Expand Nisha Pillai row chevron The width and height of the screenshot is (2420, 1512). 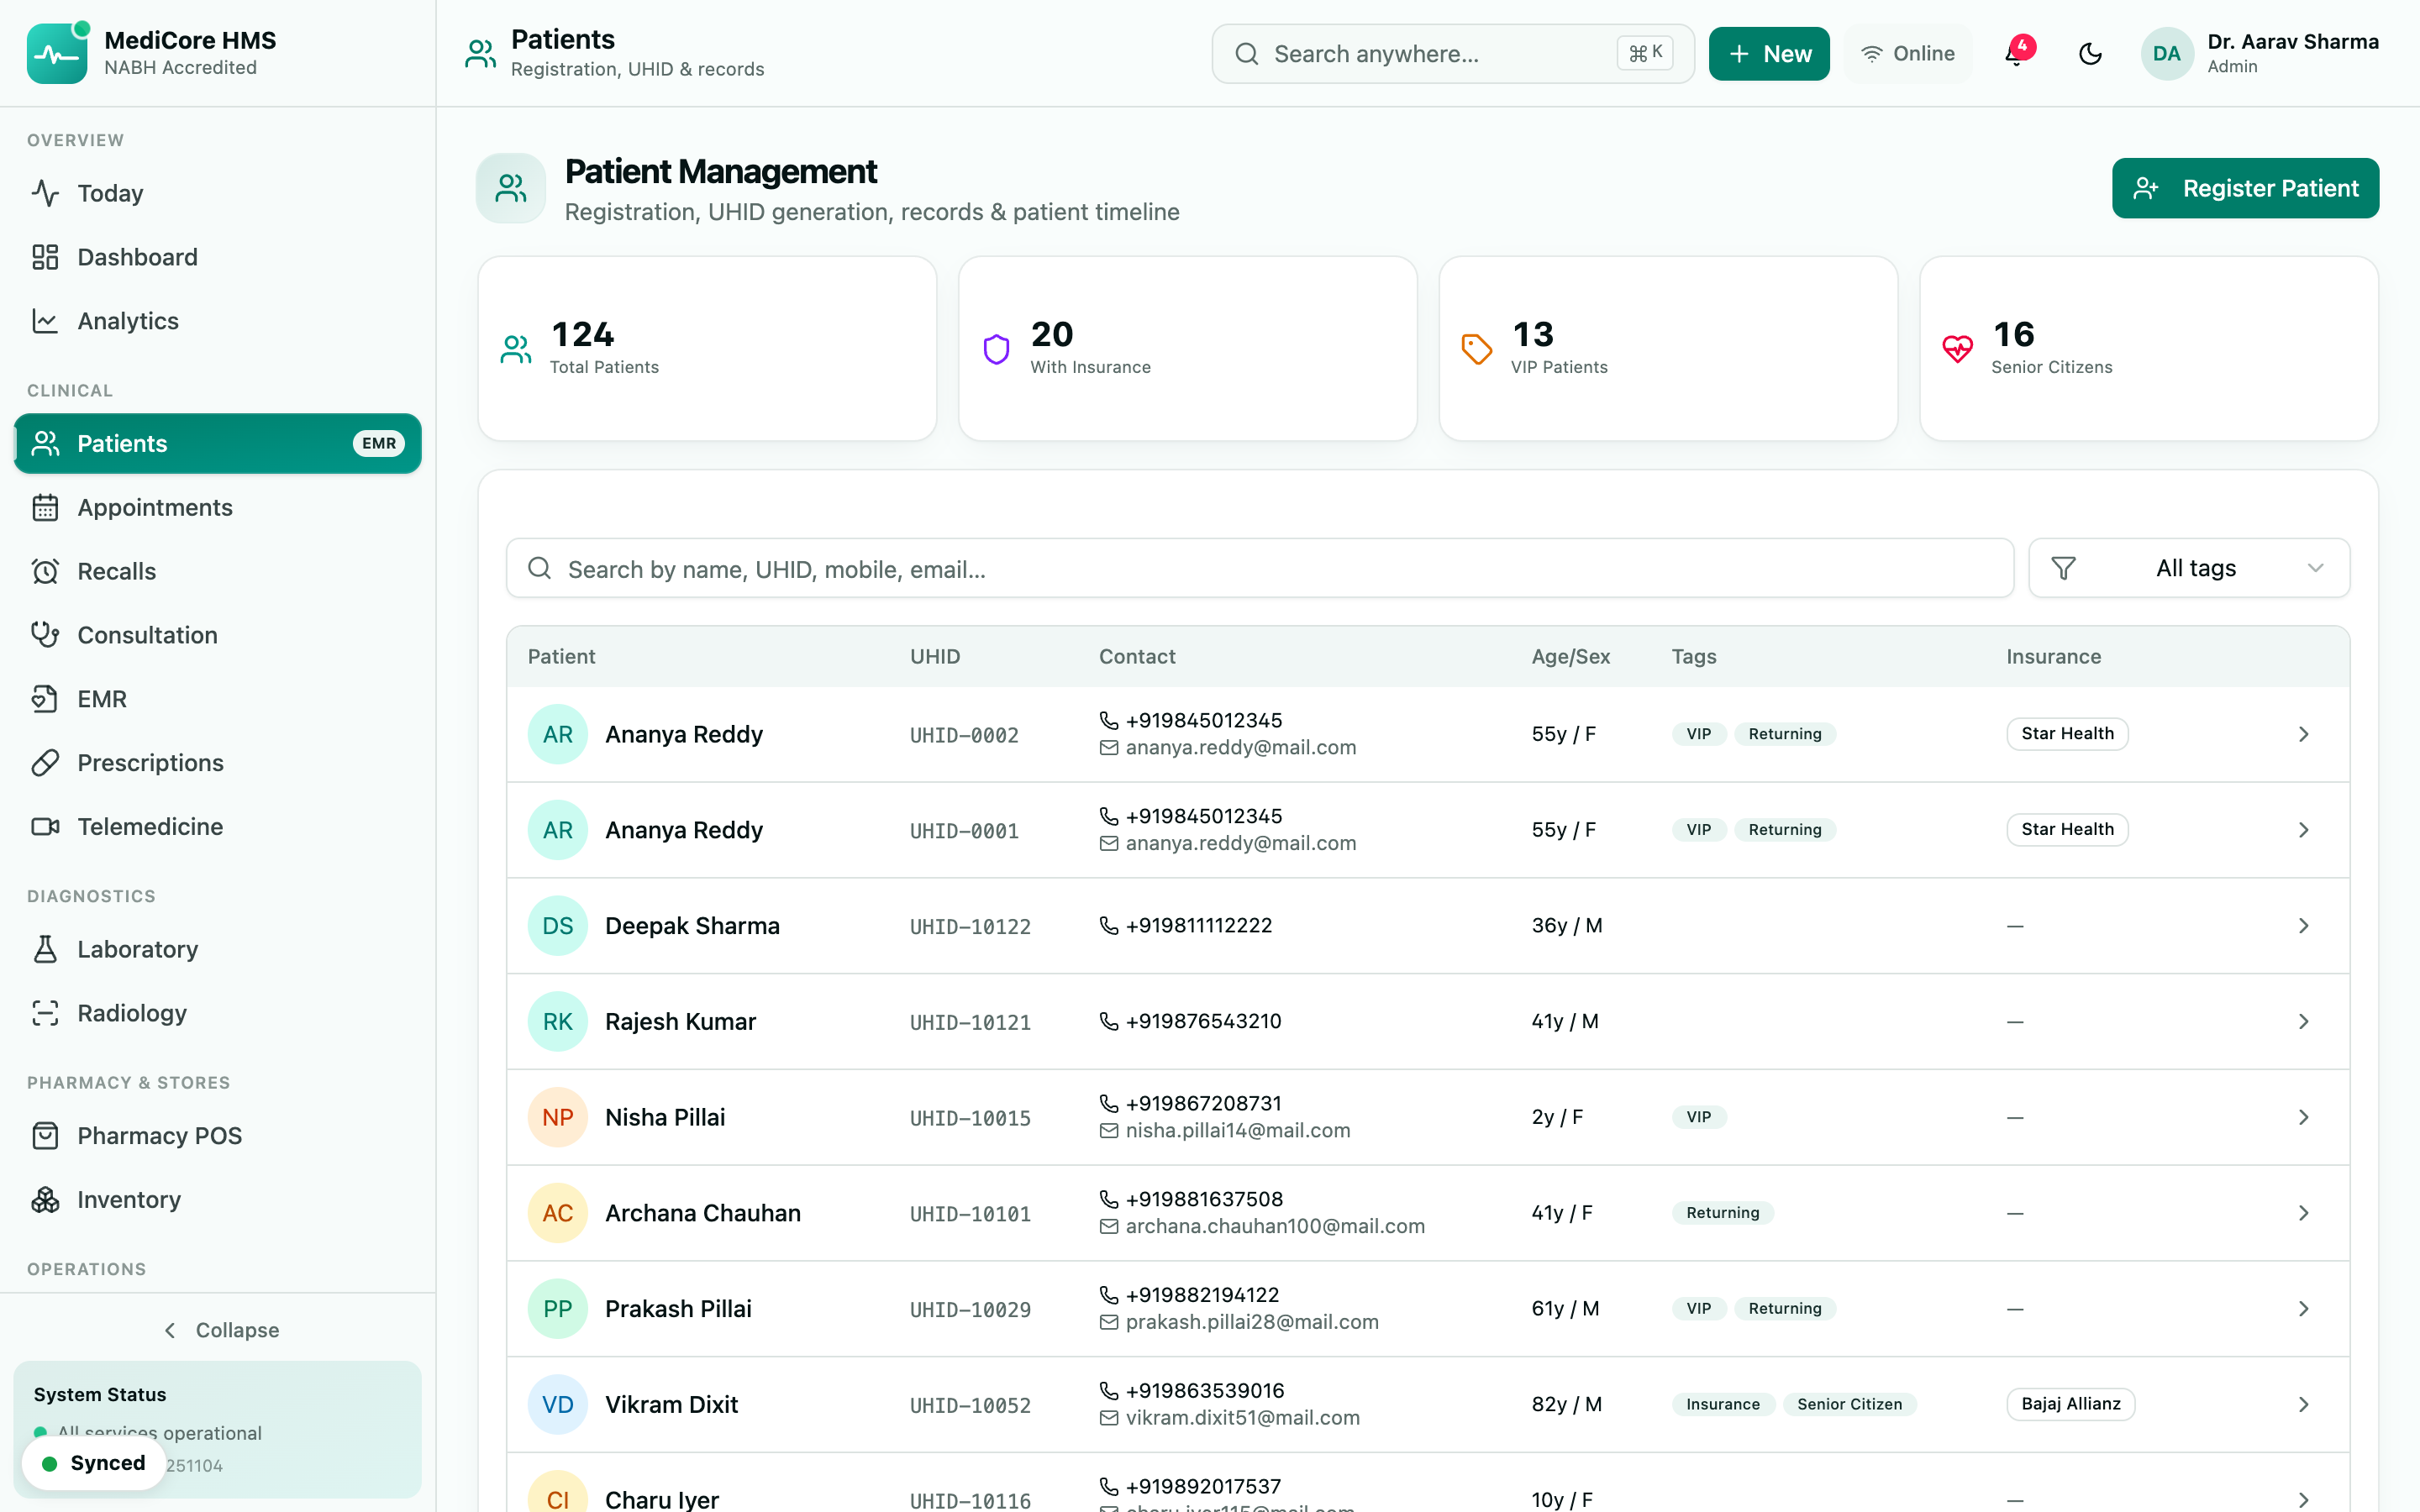[x=2303, y=1118]
